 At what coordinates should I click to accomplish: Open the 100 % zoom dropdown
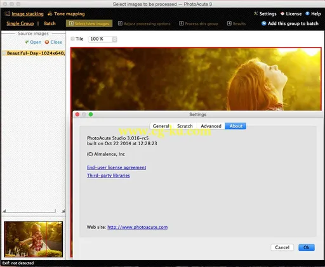(x=102, y=39)
